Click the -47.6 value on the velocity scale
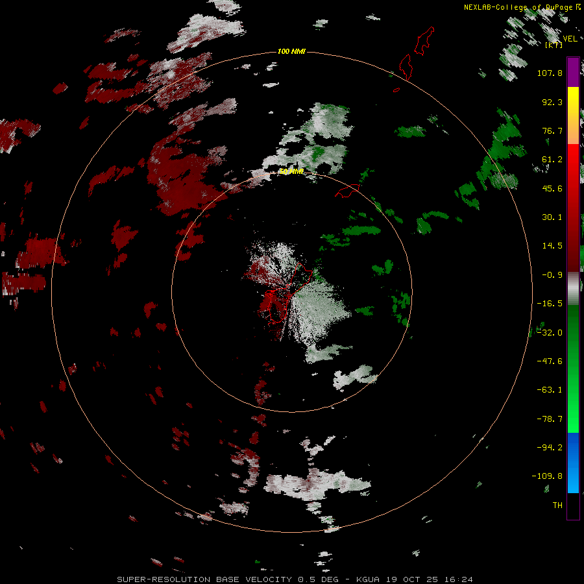 (x=550, y=361)
